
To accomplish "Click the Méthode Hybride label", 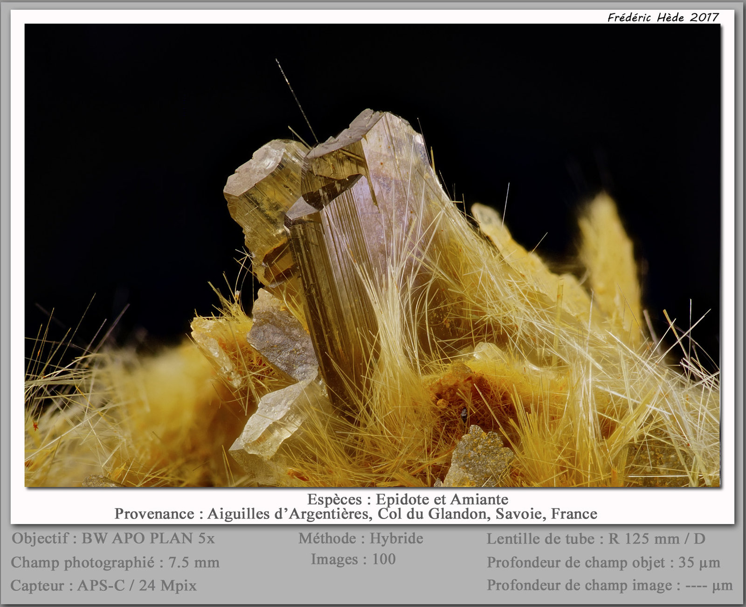I will coord(361,538).
